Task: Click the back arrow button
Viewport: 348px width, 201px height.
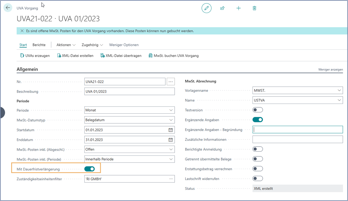Action: 8,8
